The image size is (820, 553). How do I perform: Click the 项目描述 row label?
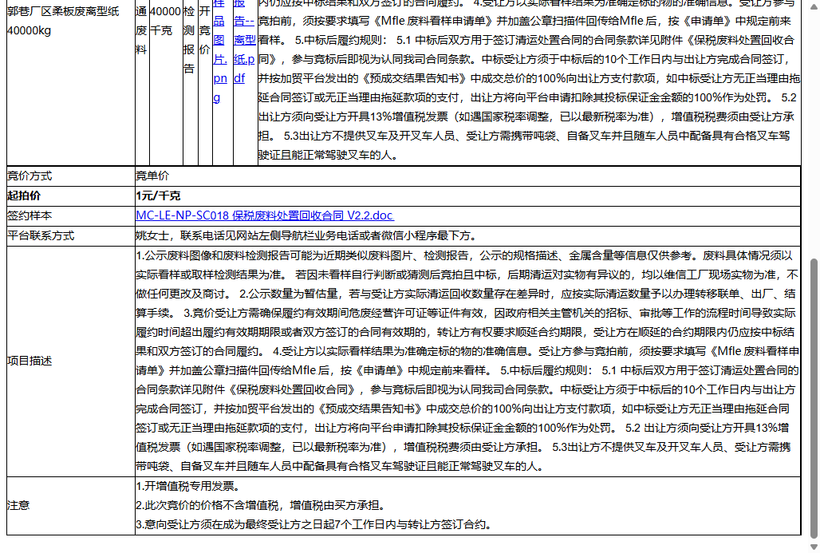(x=30, y=361)
